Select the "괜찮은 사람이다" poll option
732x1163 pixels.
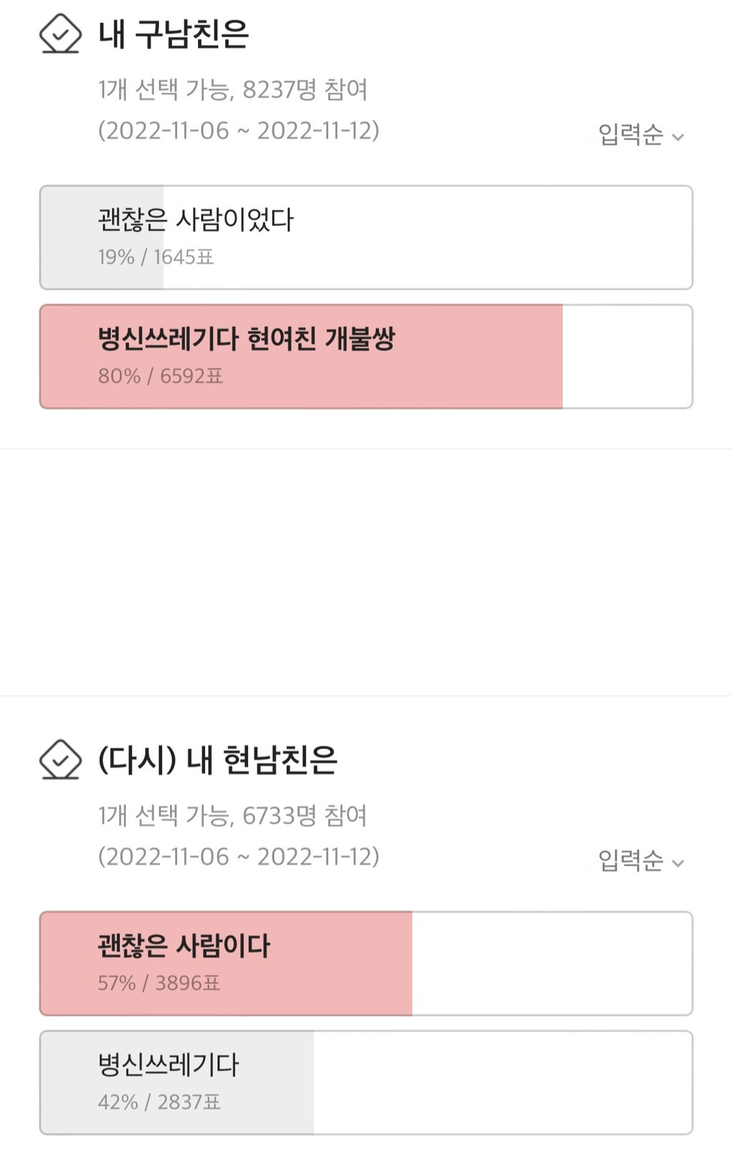[x=366, y=963]
